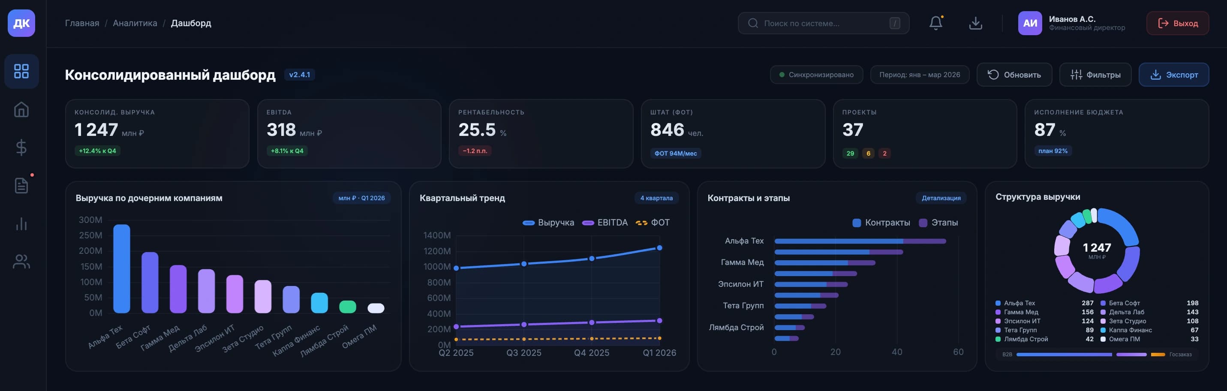This screenshot has height=391, width=1227.
Task: Open the finance dollar icon in sidebar
Action: 21,147
